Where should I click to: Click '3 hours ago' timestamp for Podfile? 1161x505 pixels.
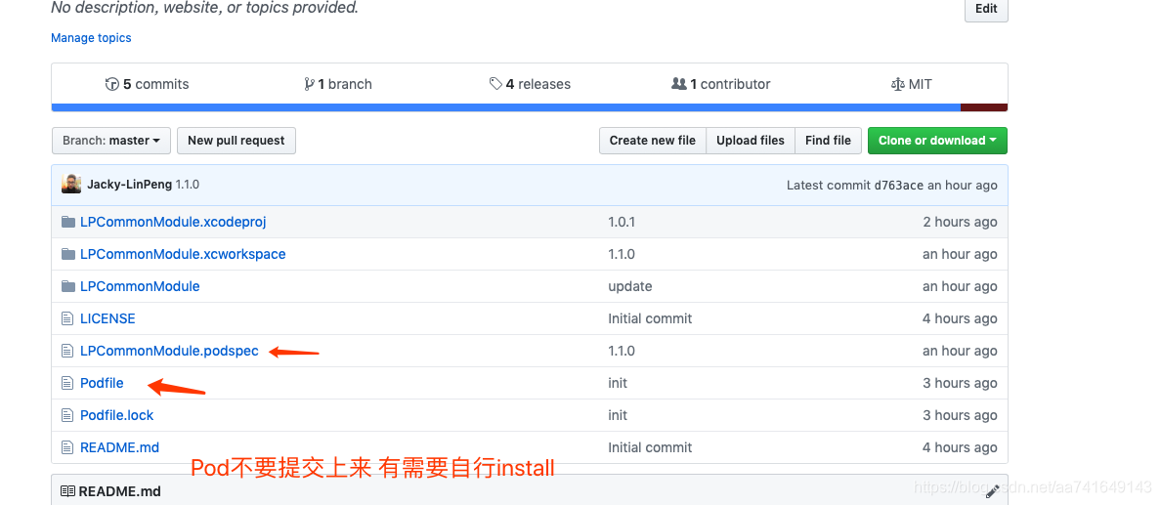(961, 383)
